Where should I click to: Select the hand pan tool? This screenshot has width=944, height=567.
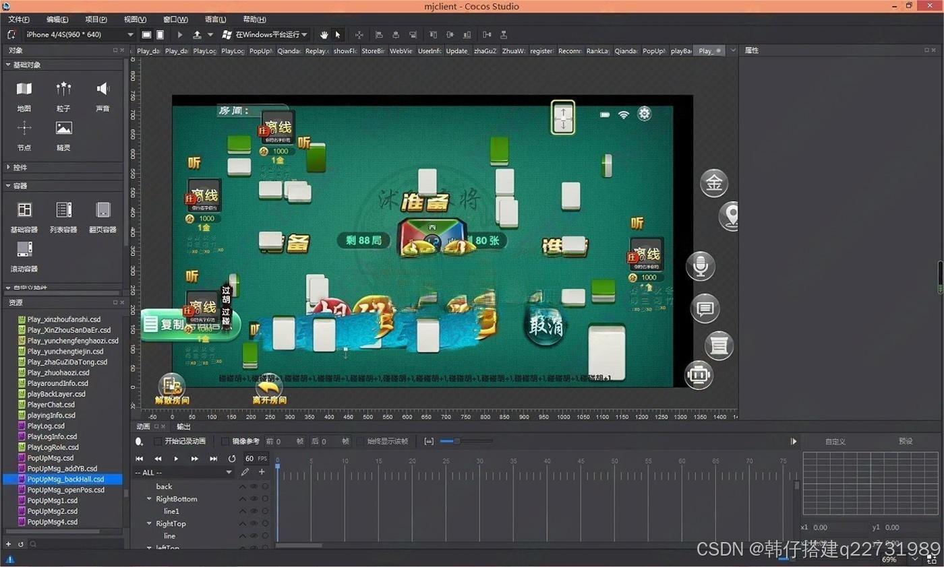(324, 34)
